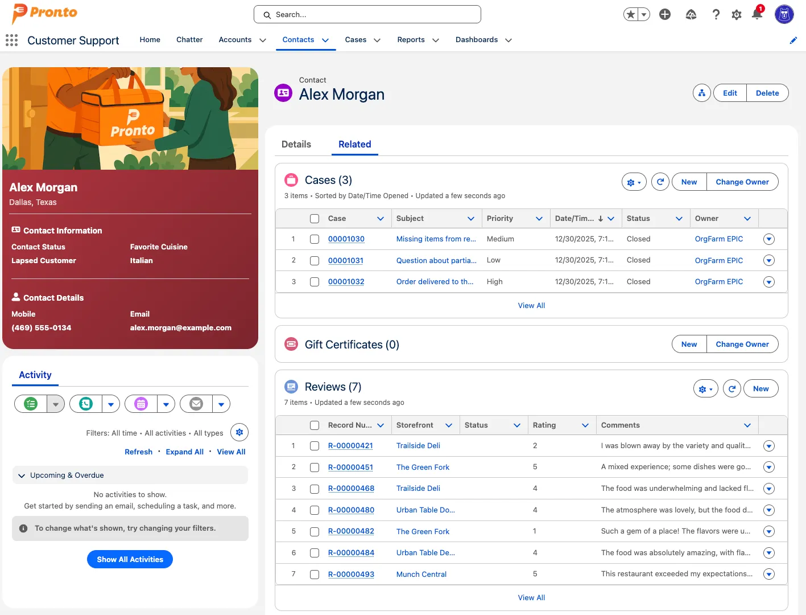Open The Green Fork storefront link

pos(423,468)
